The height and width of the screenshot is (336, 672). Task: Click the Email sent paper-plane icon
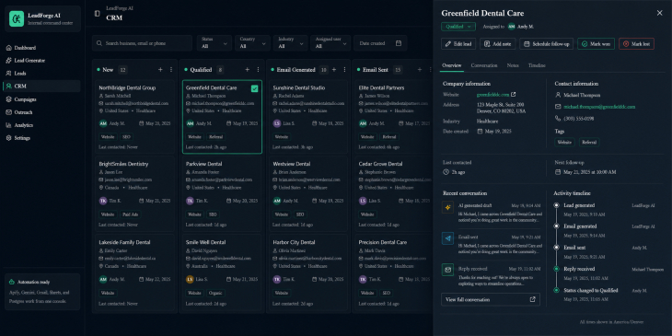[448, 238]
